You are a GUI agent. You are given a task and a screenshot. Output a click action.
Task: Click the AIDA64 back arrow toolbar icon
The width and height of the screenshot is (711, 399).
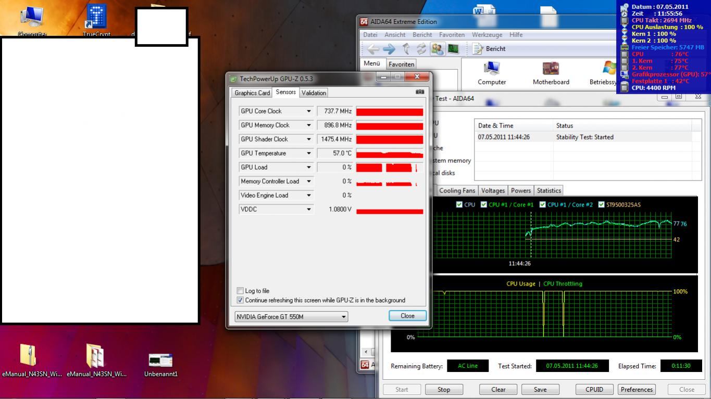click(x=373, y=49)
